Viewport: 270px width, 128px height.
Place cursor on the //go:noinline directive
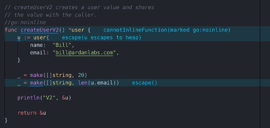click(25, 23)
